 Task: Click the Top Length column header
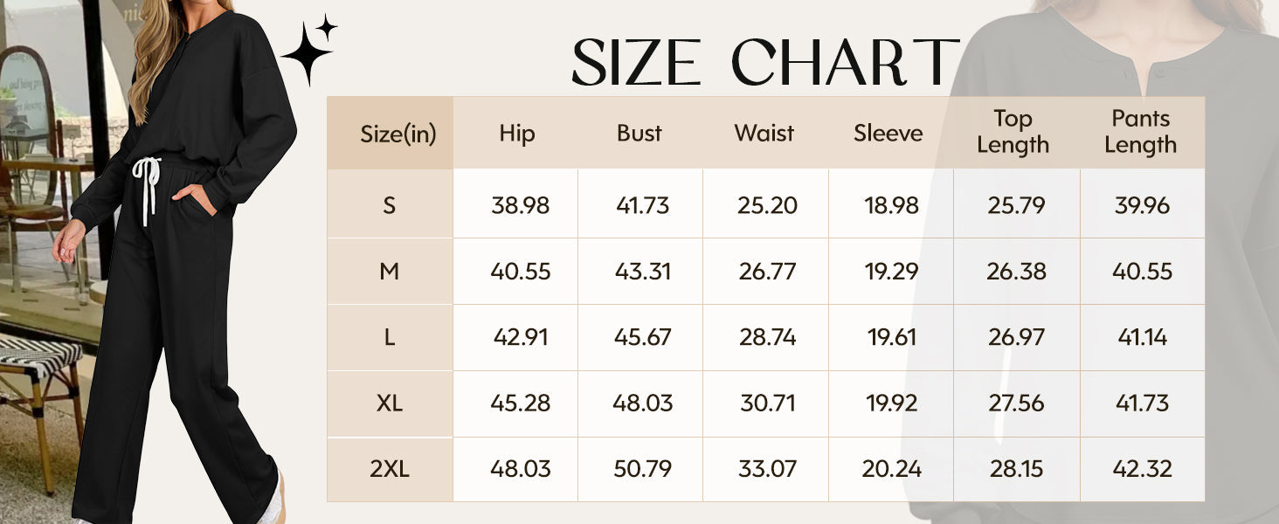(1013, 132)
